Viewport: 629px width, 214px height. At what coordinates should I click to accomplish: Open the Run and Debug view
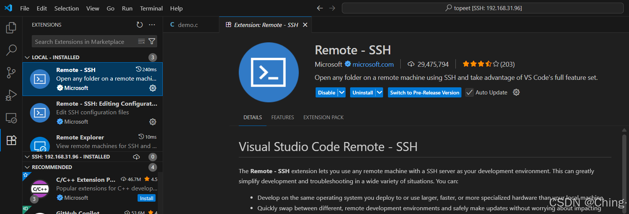click(x=11, y=95)
